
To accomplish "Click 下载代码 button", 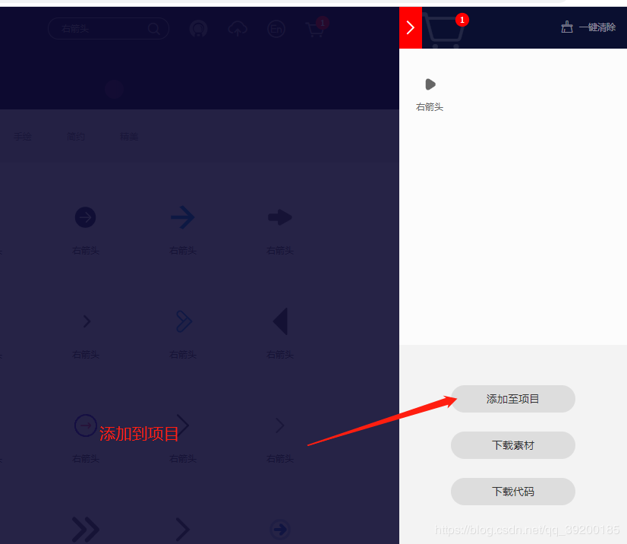I will point(512,492).
